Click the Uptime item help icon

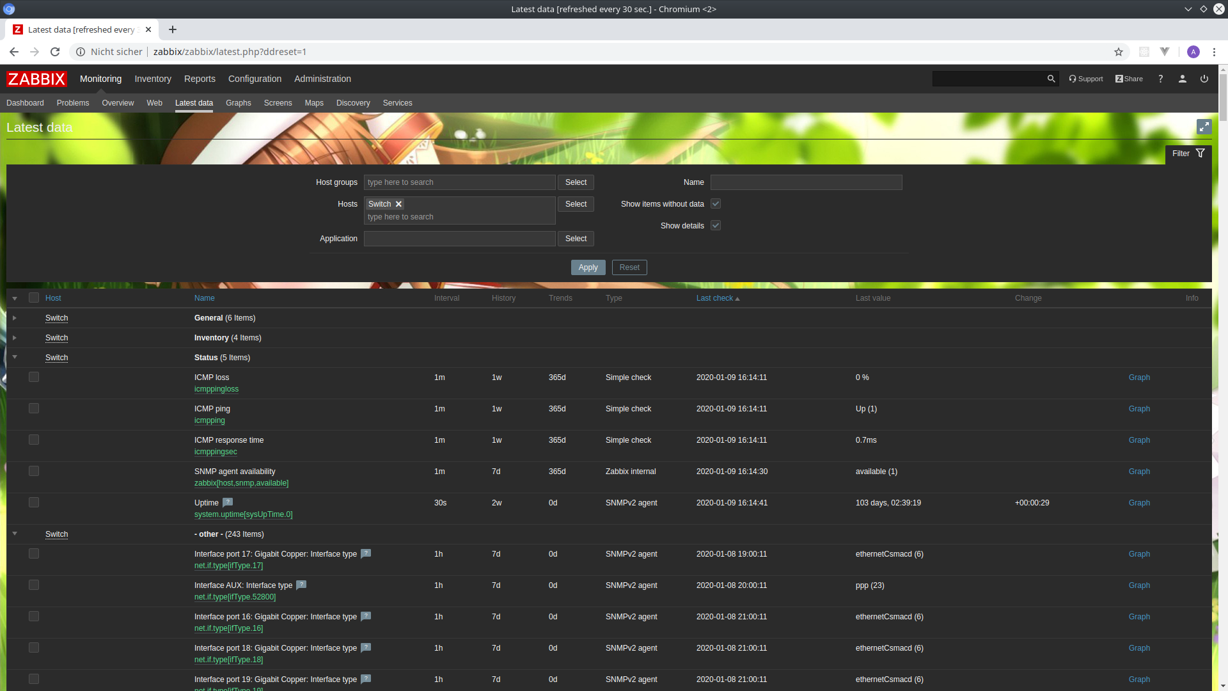228,502
